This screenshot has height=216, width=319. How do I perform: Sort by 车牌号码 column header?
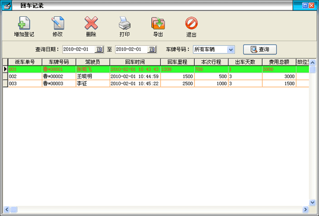[59, 62]
